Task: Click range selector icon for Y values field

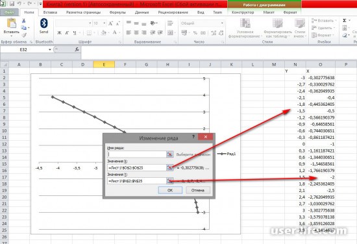Action: [169, 181]
